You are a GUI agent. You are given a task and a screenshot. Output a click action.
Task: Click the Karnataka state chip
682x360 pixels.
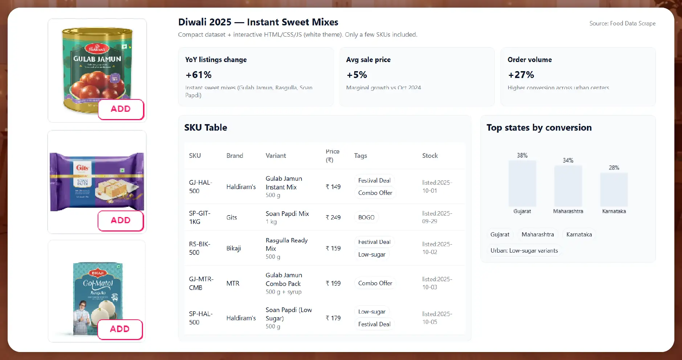579,234
